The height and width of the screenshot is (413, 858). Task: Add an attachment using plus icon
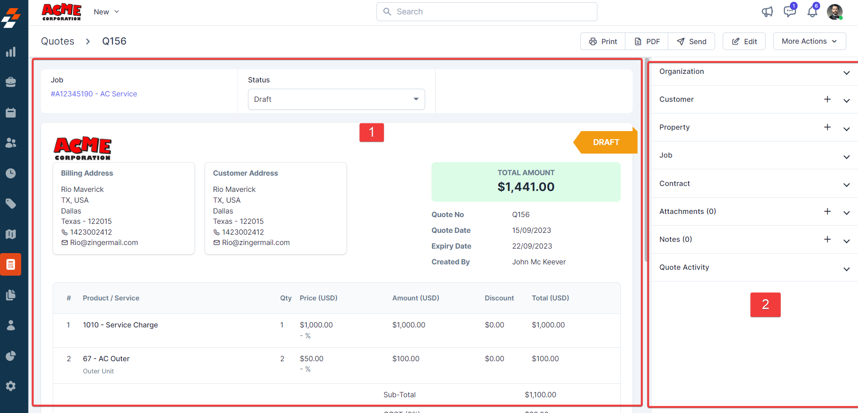pyautogui.click(x=827, y=212)
